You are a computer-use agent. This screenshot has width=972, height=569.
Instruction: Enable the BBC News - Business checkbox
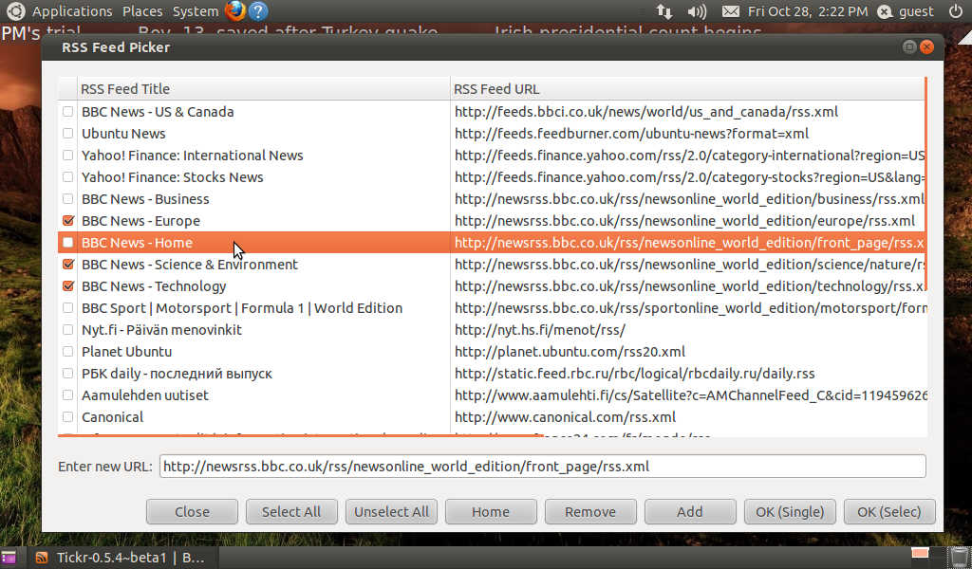(67, 199)
